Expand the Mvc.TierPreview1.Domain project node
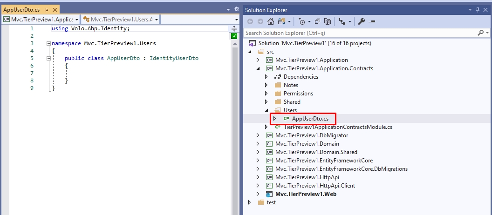Viewport: 492px width, 215px height. [x=258, y=144]
